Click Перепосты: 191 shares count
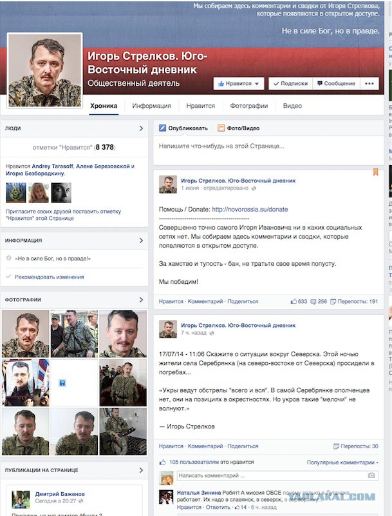This screenshot has height=516, width=392. 354,301
